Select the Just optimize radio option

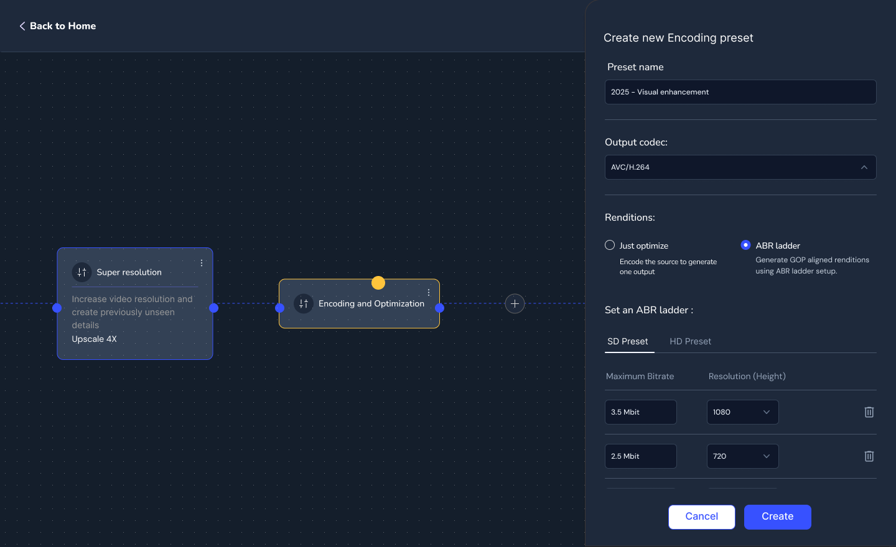tap(610, 246)
